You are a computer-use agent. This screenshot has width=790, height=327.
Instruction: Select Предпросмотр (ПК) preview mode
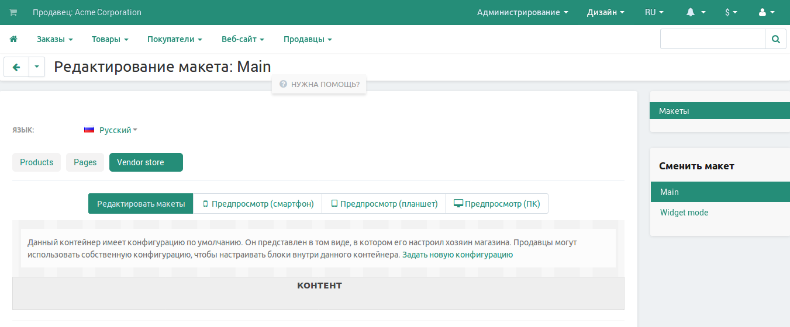(497, 204)
